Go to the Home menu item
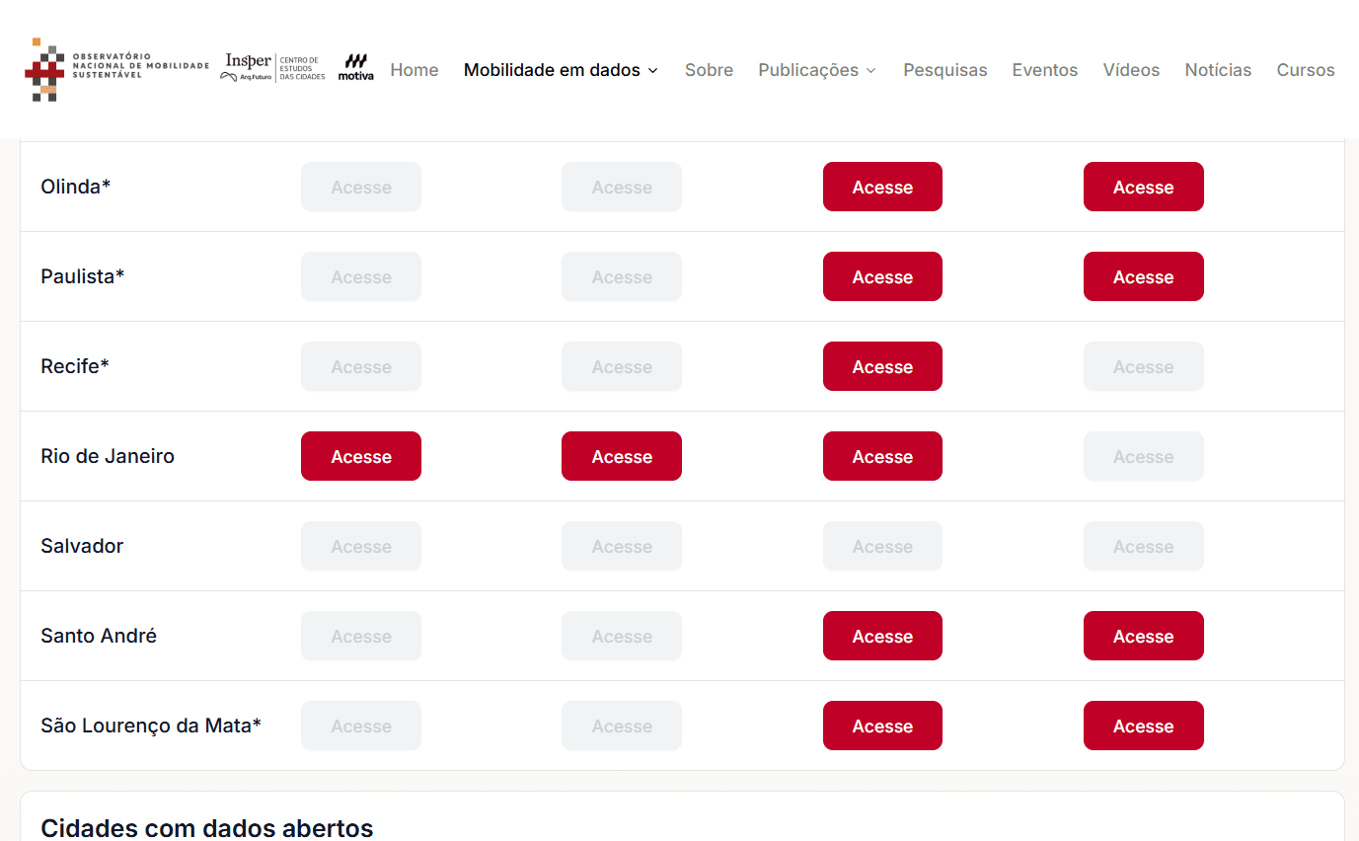This screenshot has width=1359, height=841. click(x=415, y=70)
